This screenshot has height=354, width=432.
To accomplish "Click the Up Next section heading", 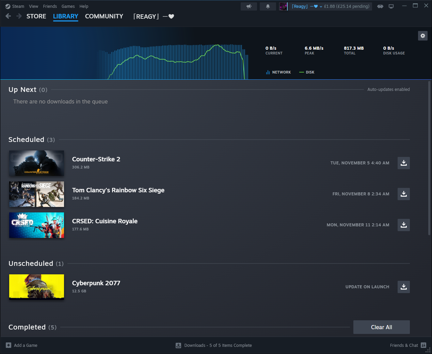I will pos(28,90).
